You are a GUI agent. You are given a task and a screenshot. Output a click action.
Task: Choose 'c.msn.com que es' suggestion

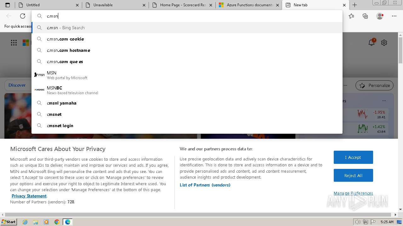187,62
